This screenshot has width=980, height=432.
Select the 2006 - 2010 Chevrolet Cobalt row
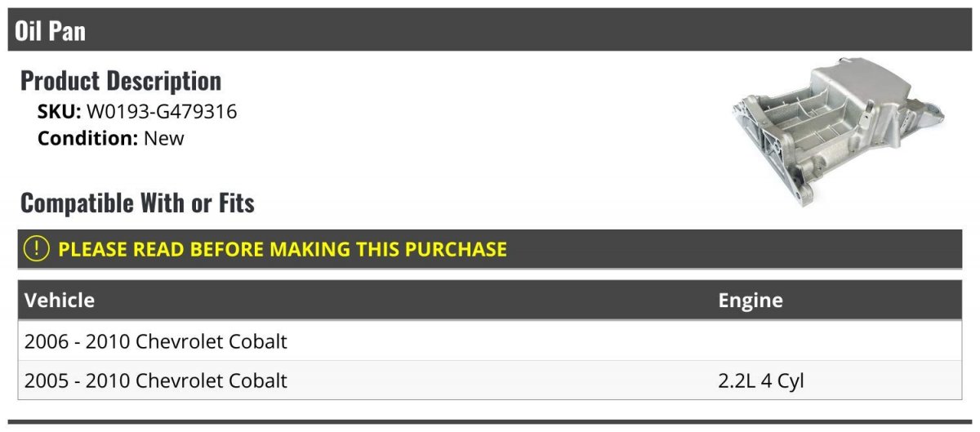click(490, 341)
